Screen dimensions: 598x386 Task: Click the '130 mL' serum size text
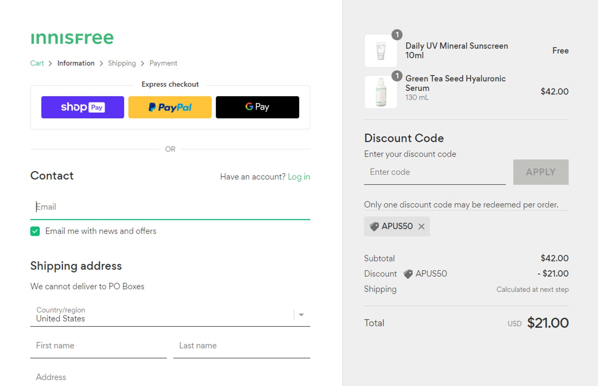coord(417,97)
